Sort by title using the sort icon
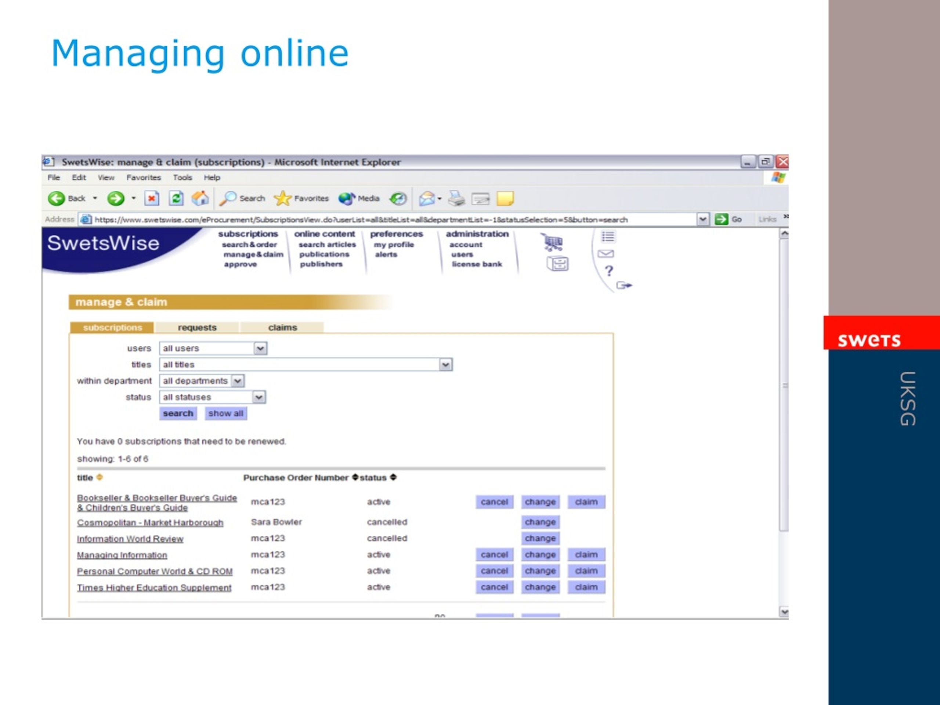This screenshot has width=940, height=705. (x=100, y=477)
